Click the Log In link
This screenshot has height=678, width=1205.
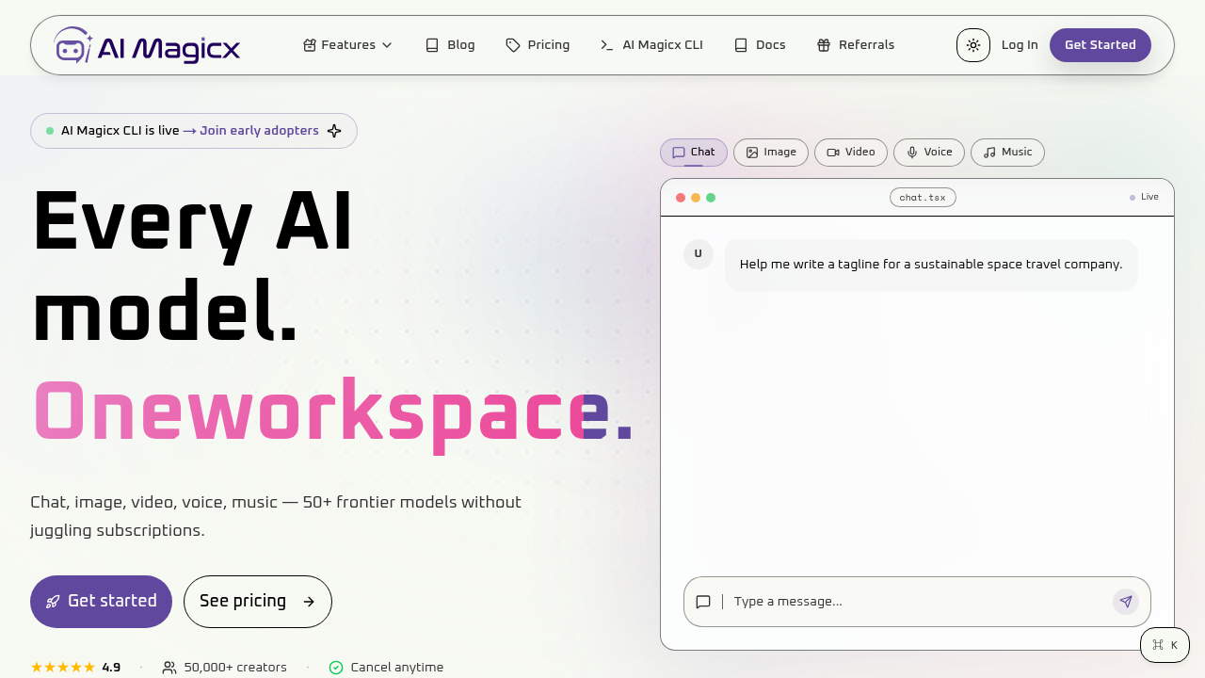click(1020, 45)
